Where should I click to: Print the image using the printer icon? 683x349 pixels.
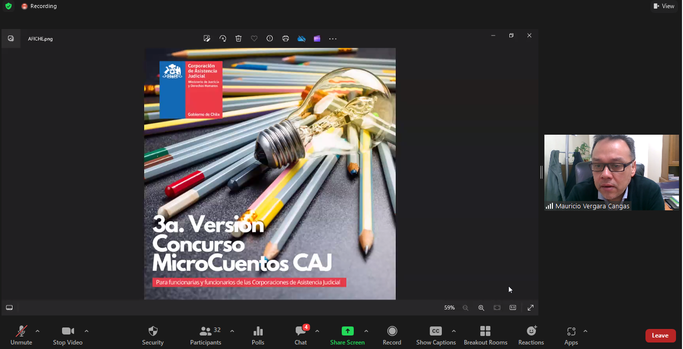285,39
